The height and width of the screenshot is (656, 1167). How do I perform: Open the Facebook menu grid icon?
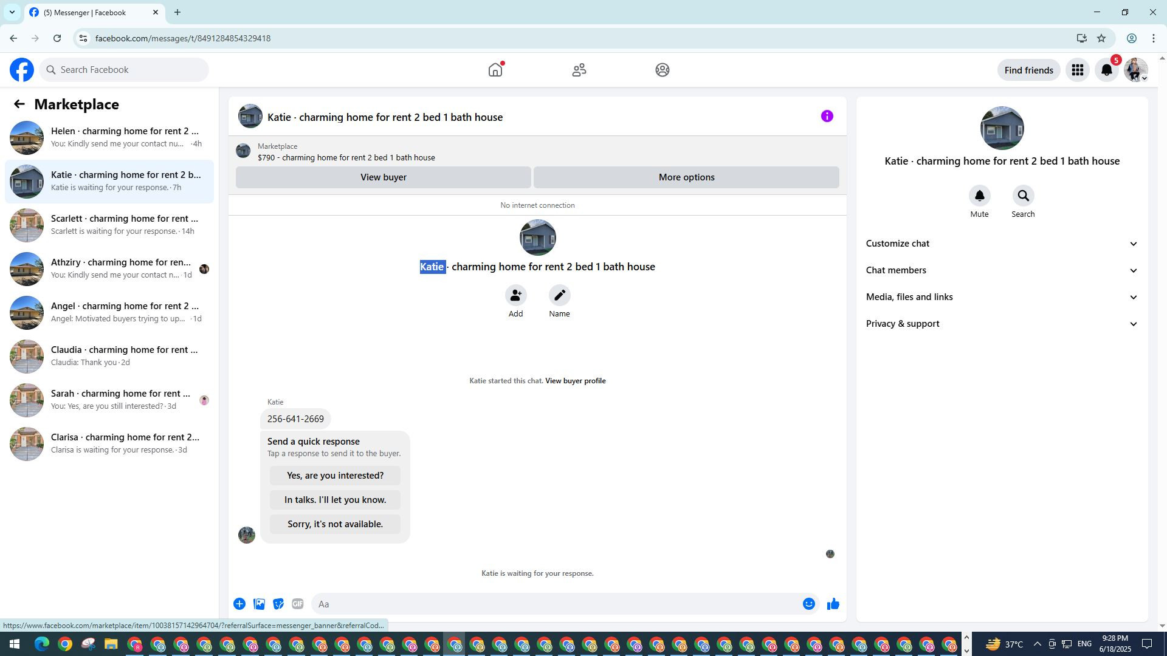1078,70
